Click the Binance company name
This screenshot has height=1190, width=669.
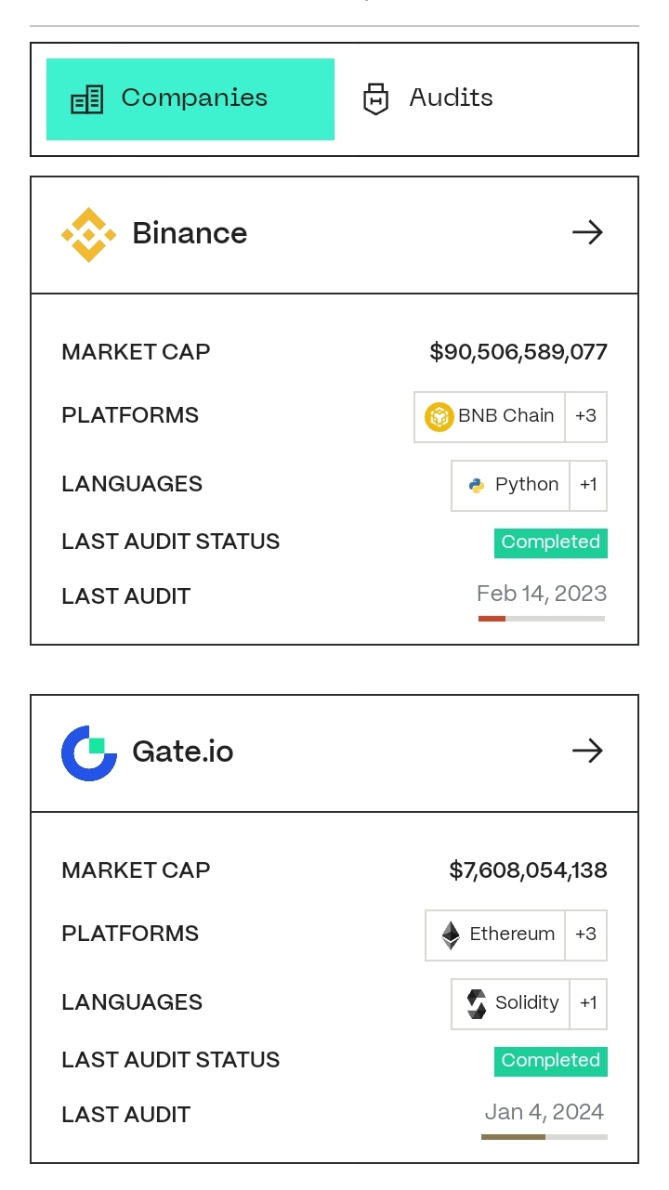(x=190, y=233)
